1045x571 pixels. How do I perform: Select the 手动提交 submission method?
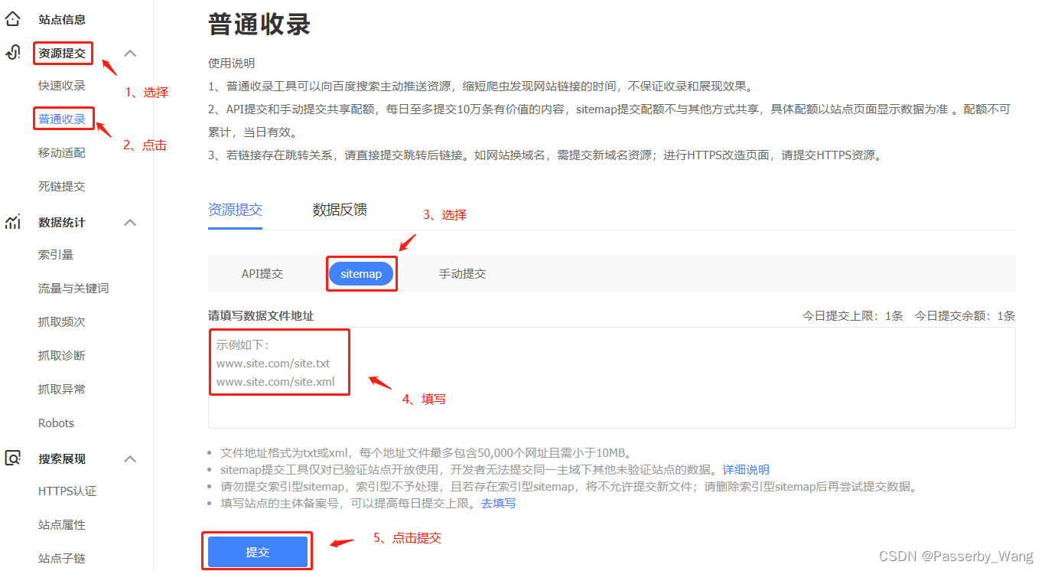tap(463, 273)
